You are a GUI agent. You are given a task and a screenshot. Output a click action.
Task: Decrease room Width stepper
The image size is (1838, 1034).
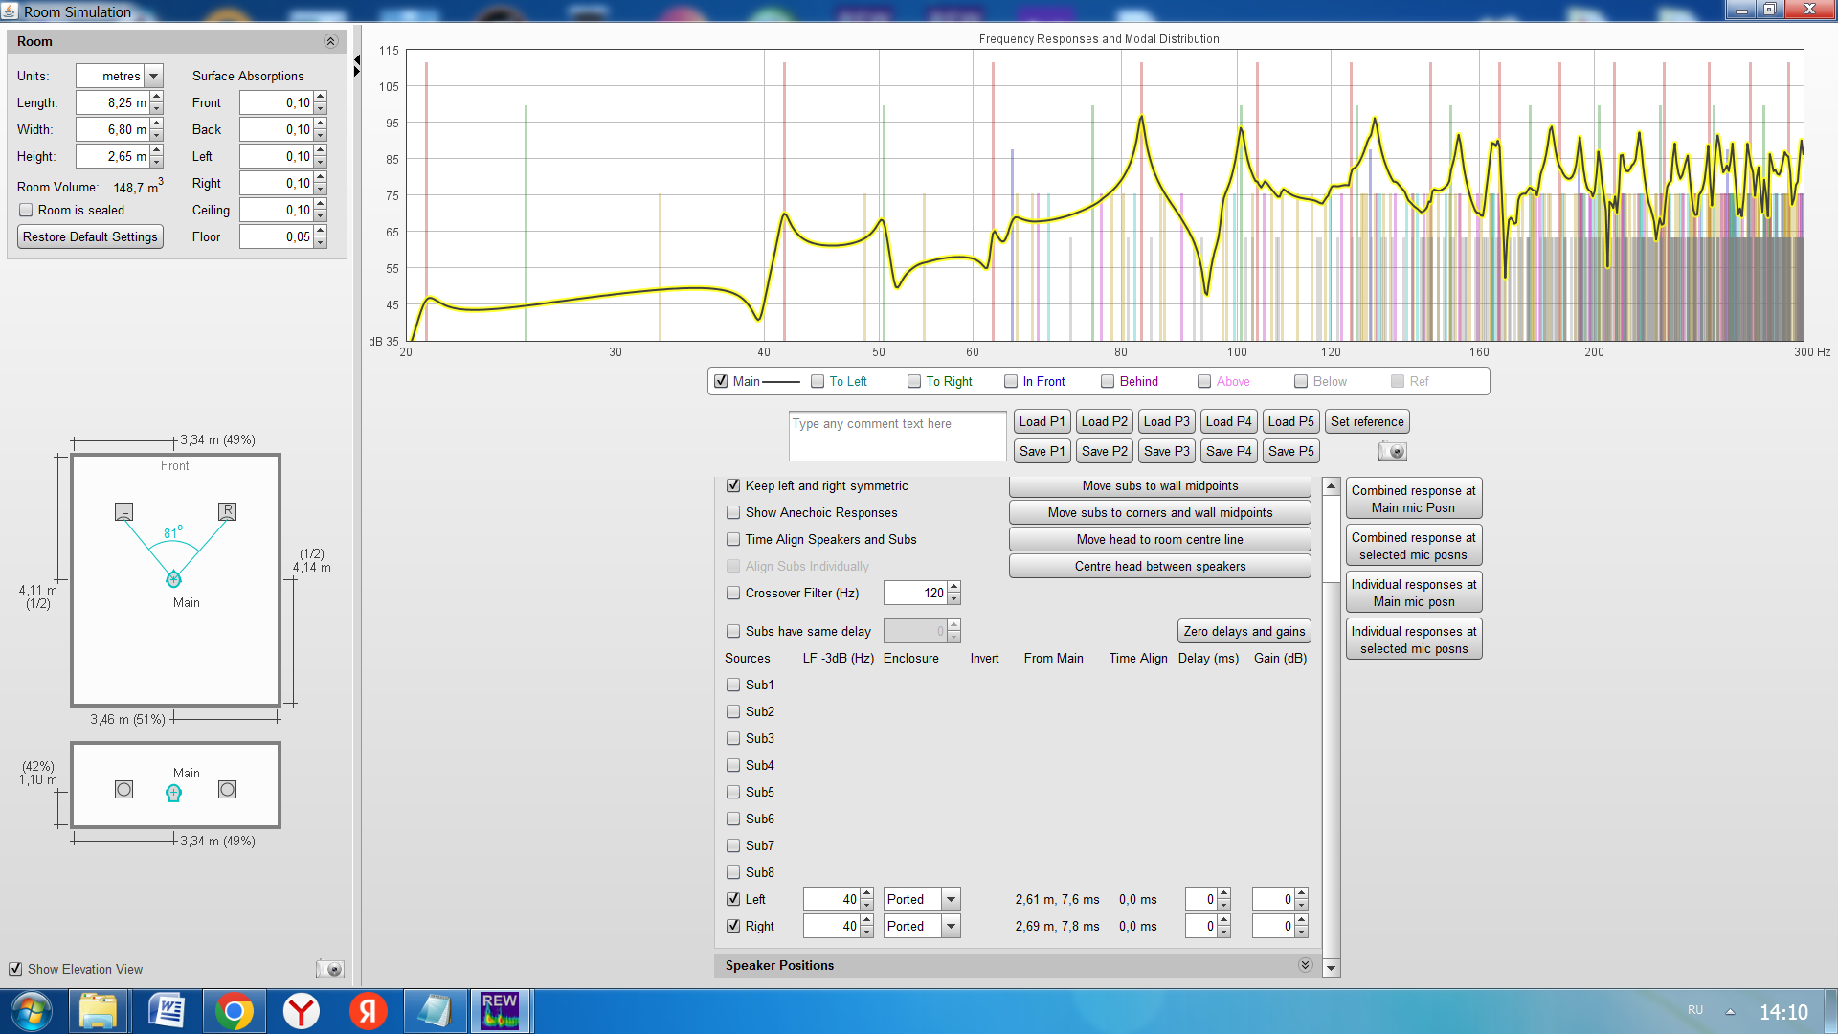157,135
